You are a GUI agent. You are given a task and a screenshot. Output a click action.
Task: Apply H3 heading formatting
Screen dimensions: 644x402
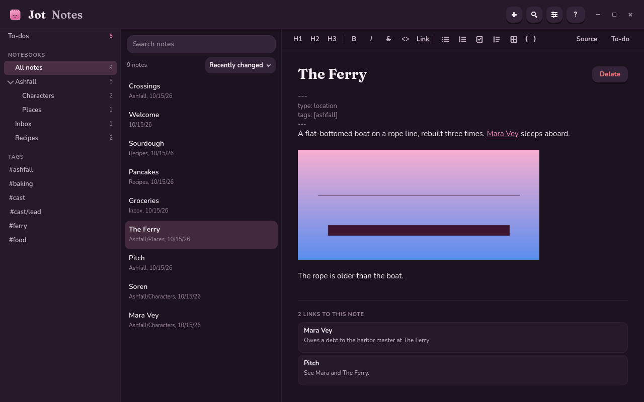pyautogui.click(x=332, y=39)
